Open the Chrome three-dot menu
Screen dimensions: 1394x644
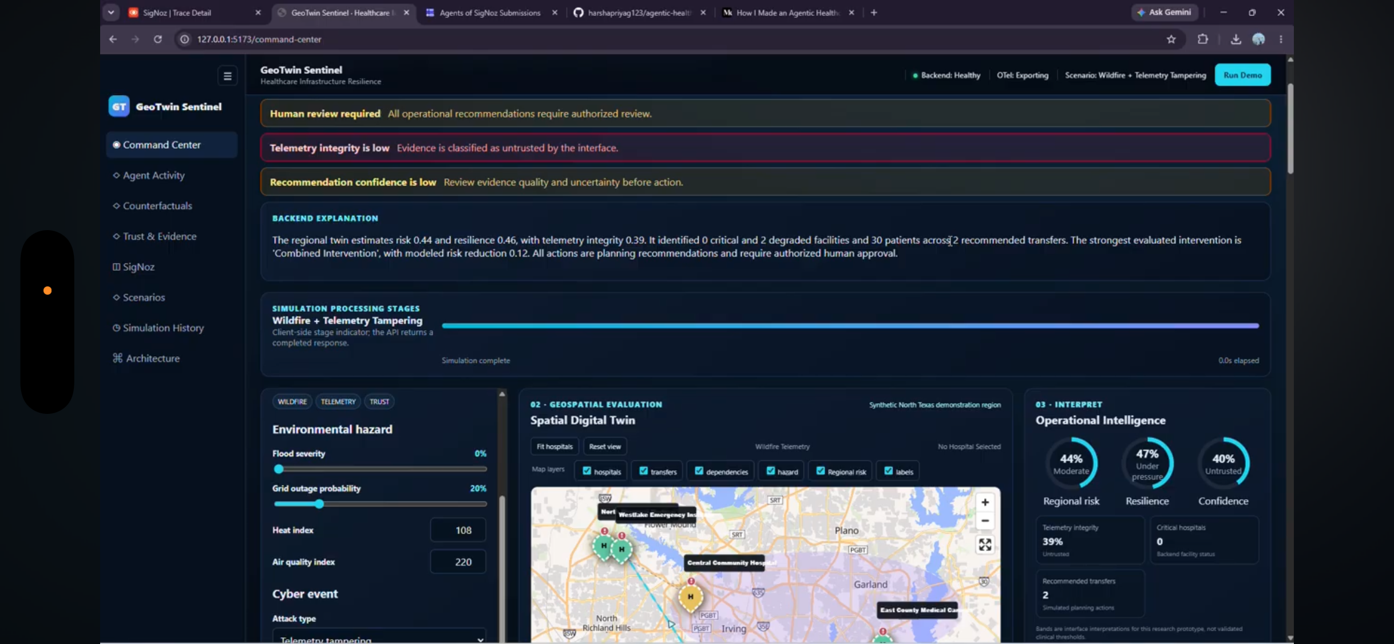[x=1281, y=39]
